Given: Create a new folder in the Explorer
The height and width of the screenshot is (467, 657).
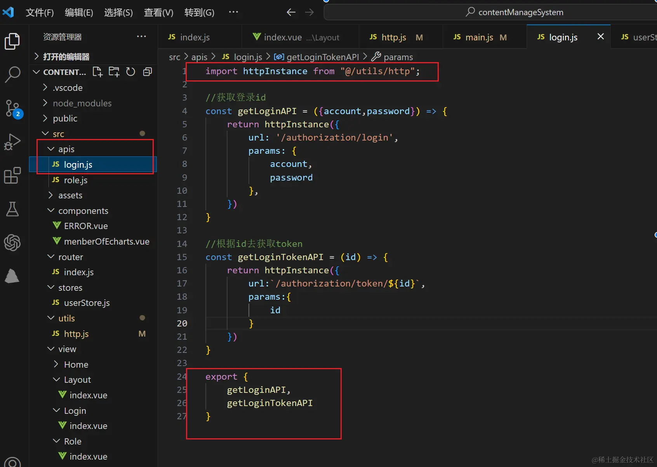Looking at the screenshot, I should (114, 71).
